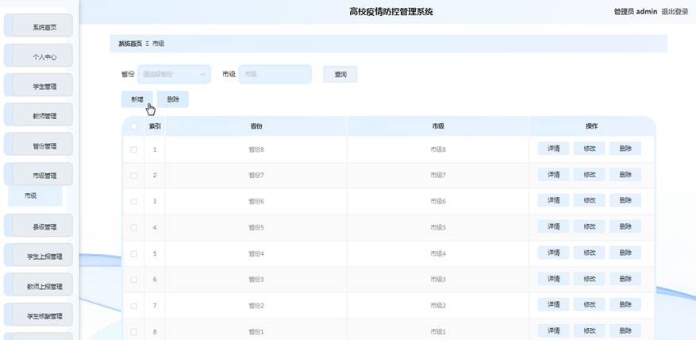Select the 市级 submenu item
The width and height of the screenshot is (696, 340).
tap(36, 195)
